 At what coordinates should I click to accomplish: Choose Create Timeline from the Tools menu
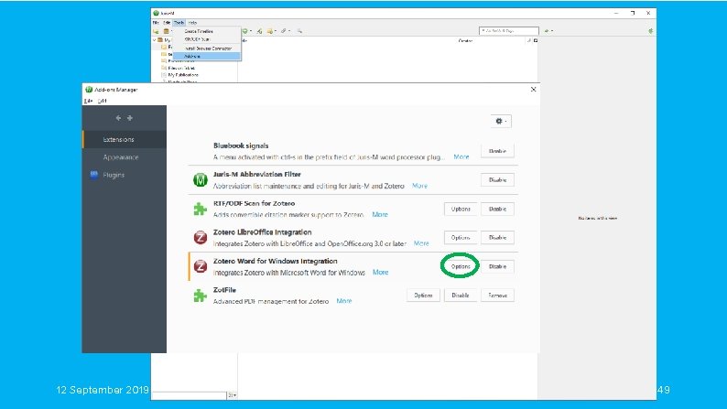[x=207, y=31]
